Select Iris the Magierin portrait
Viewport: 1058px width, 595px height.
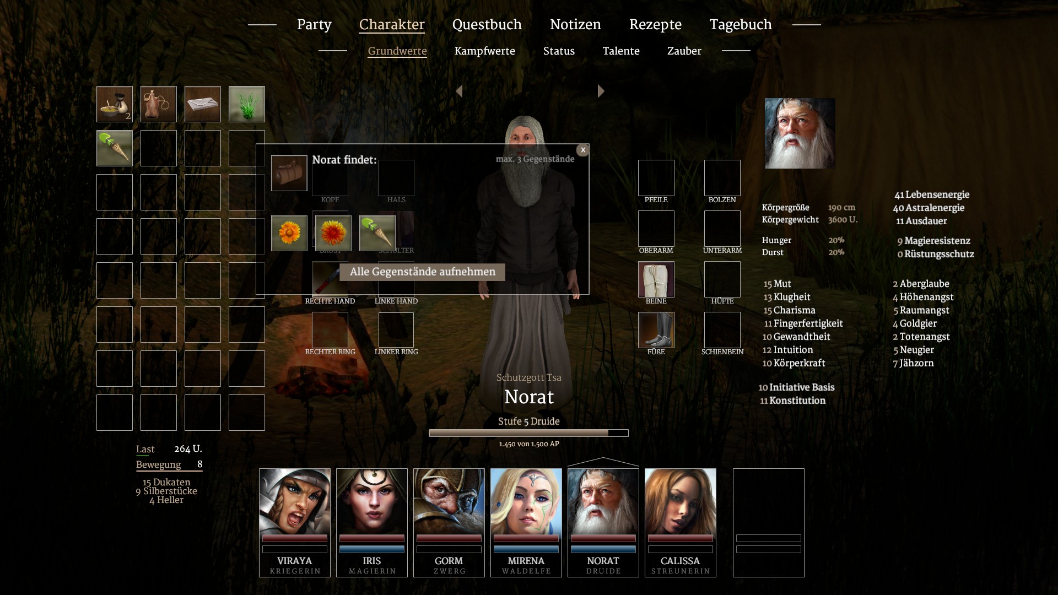(x=372, y=522)
